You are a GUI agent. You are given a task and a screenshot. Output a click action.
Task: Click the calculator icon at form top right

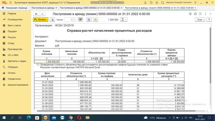(190, 14)
